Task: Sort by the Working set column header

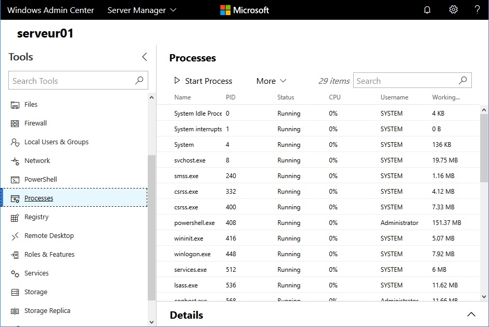Action: pyautogui.click(x=446, y=97)
